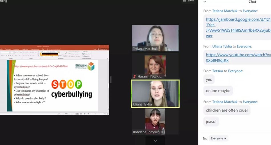
Task: Show more participants with down chevron
Action: point(155,140)
